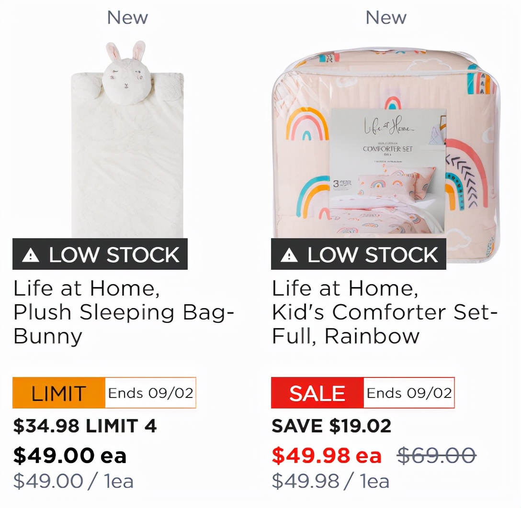Click the $34.98 LIMIT 4 offer text
This screenshot has height=508, width=521.
[x=85, y=426]
